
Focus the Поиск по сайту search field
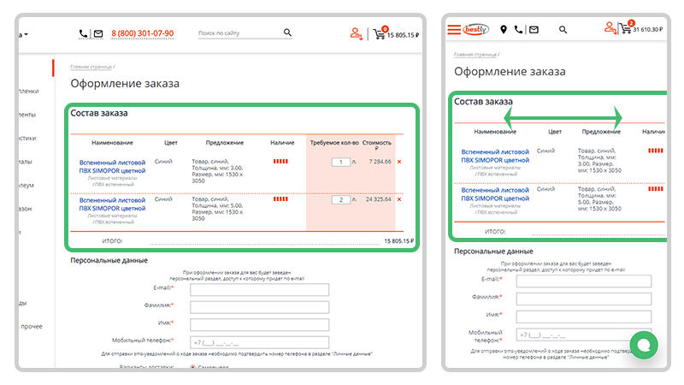(239, 33)
